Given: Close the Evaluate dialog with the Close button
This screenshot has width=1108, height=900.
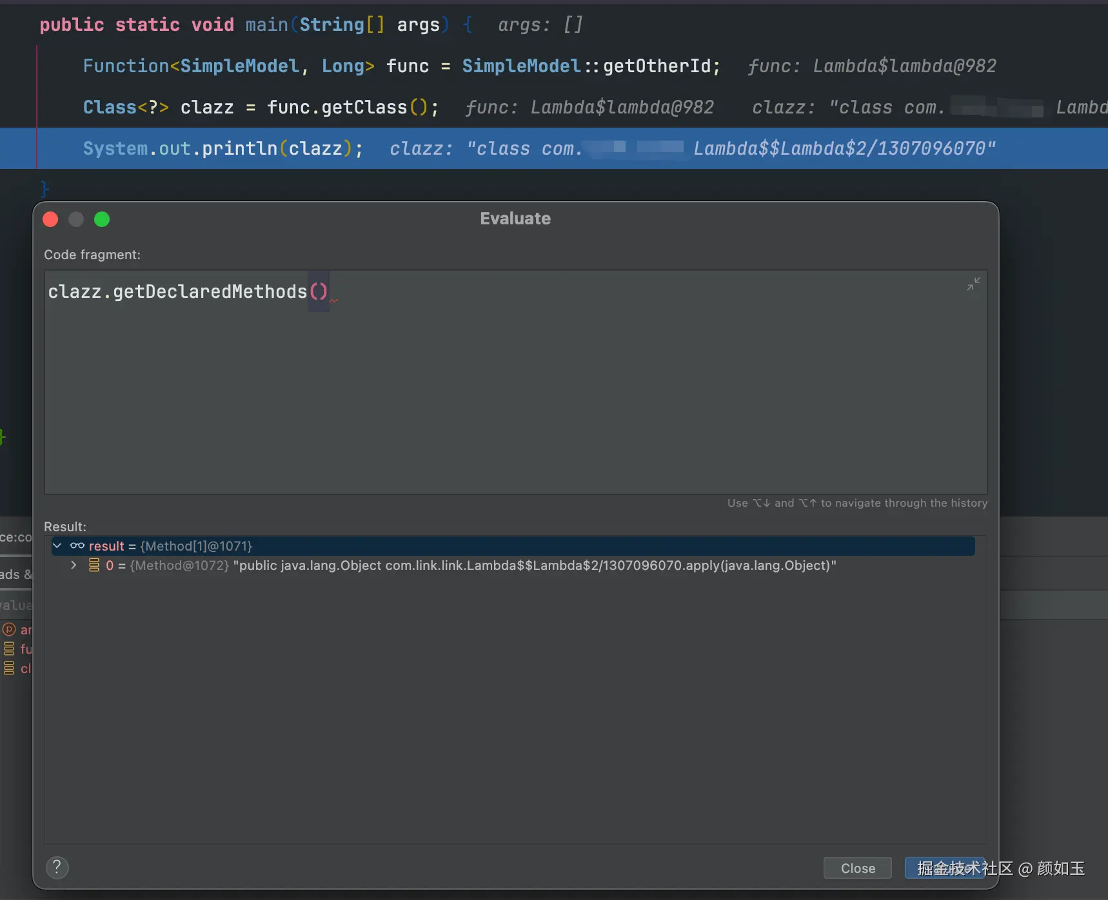Looking at the screenshot, I should tap(858, 868).
